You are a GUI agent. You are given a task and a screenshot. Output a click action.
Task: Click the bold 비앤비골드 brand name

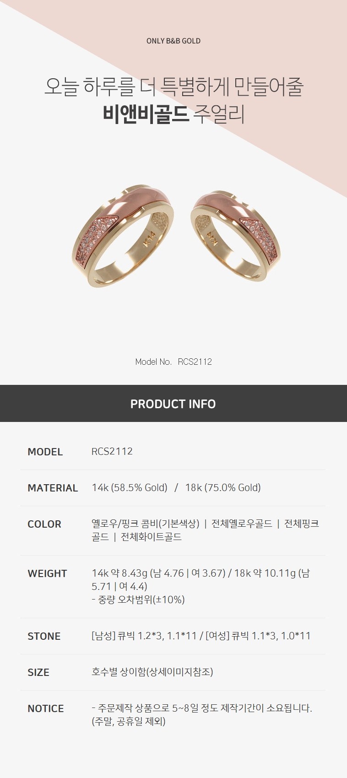[x=146, y=114]
